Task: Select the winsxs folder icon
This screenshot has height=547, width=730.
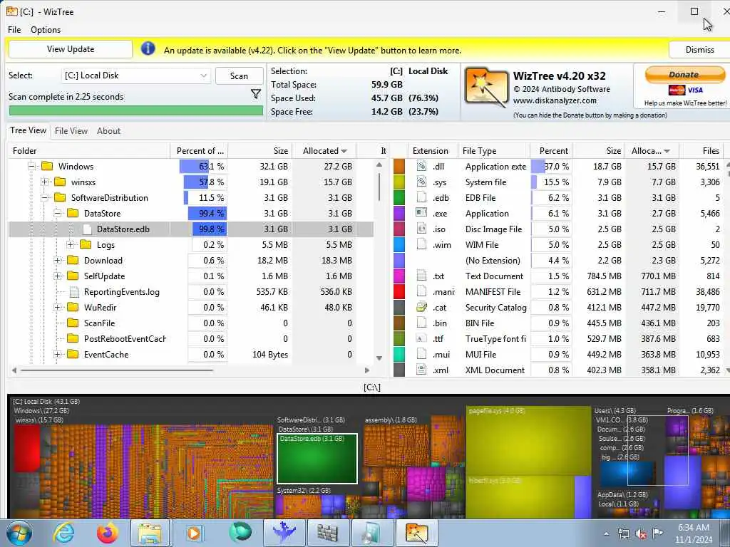Action: 60,182
